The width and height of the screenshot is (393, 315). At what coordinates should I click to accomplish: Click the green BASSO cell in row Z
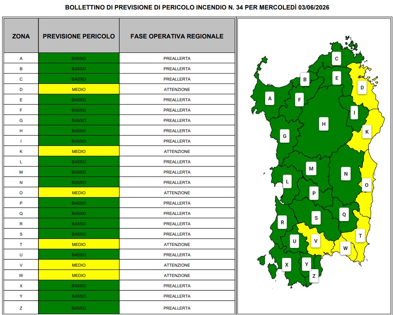(x=79, y=308)
